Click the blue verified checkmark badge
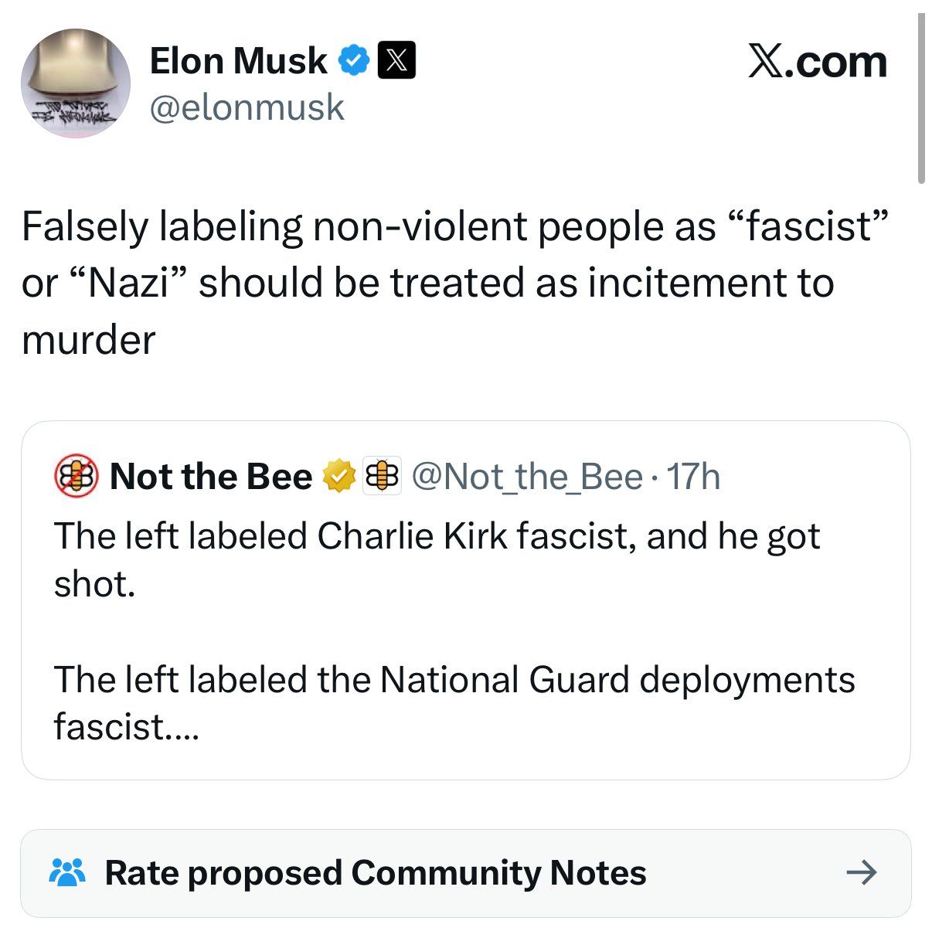The height and width of the screenshot is (931, 932). (x=354, y=61)
